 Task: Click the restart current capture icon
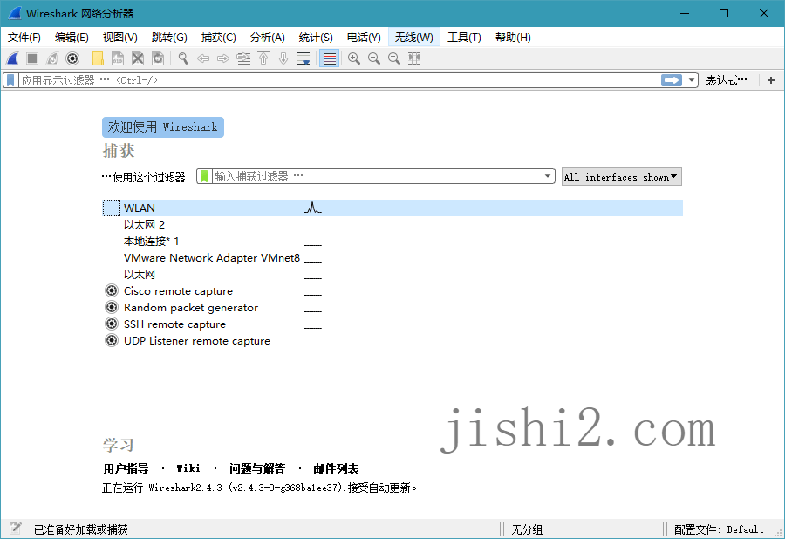[52, 58]
